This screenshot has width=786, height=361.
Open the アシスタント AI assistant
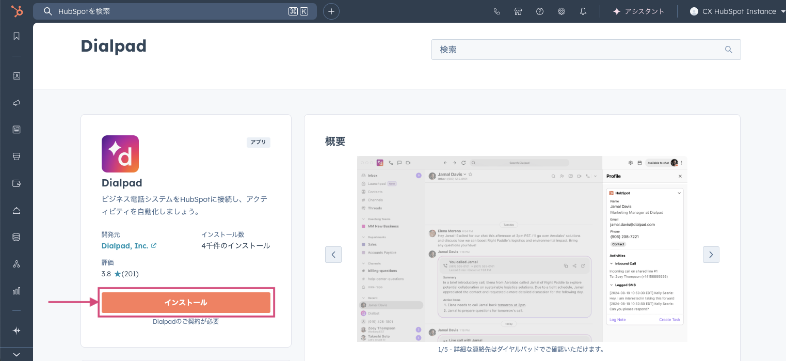(x=638, y=11)
